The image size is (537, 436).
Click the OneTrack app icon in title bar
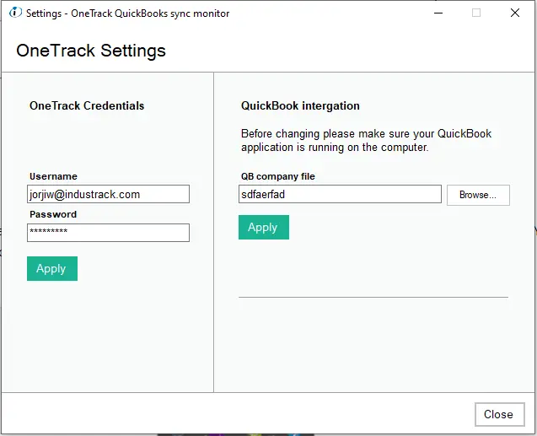(x=15, y=13)
